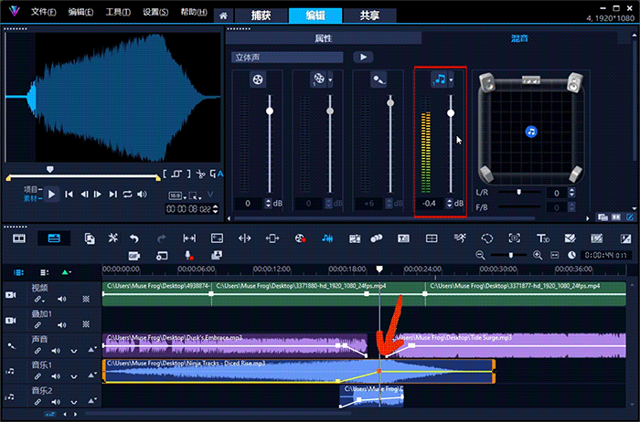Open the 属性 properties tab
The width and height of the screenshot is (640, 422).
click(x=323, y=38)
